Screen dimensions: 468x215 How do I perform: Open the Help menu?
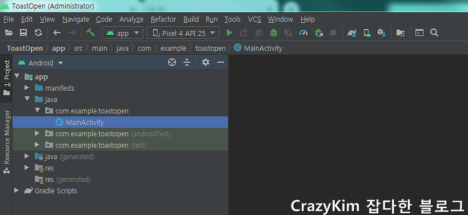[x=308, y=19]
